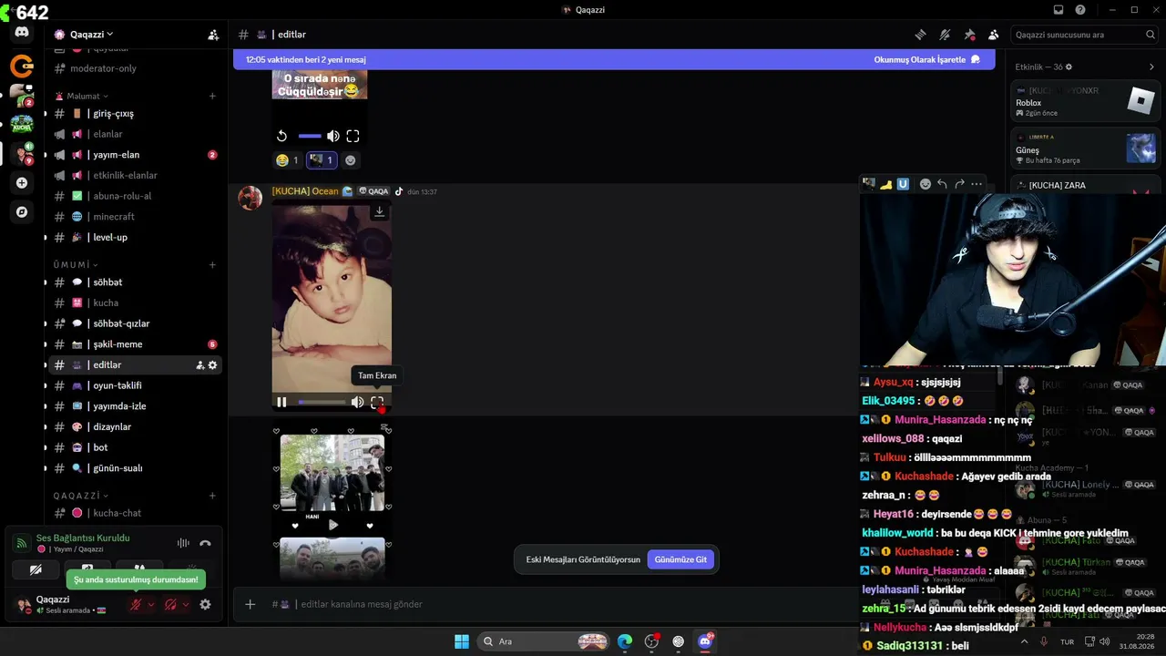Open the Discord help question mark icon
The height and width of the screenshot is (656, 1166).
click(1080, 10)
